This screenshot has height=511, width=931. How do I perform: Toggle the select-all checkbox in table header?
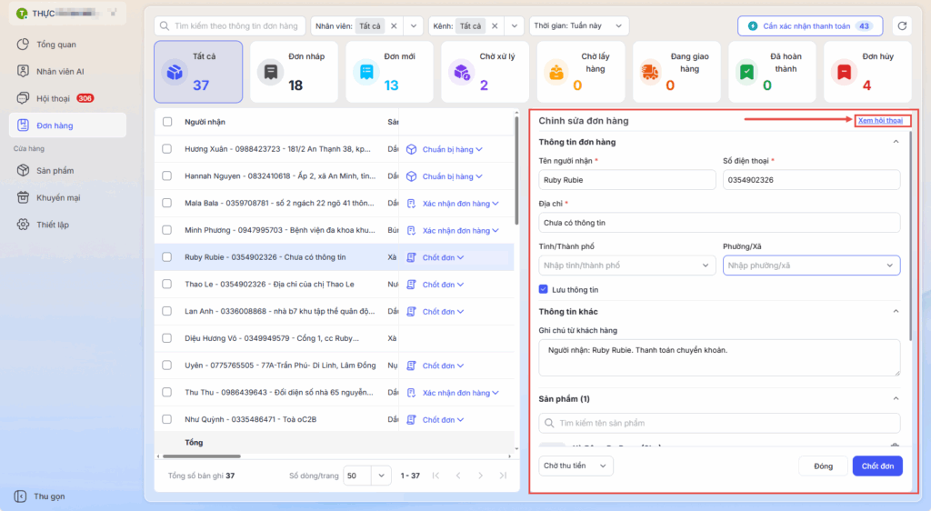point(166,122)
